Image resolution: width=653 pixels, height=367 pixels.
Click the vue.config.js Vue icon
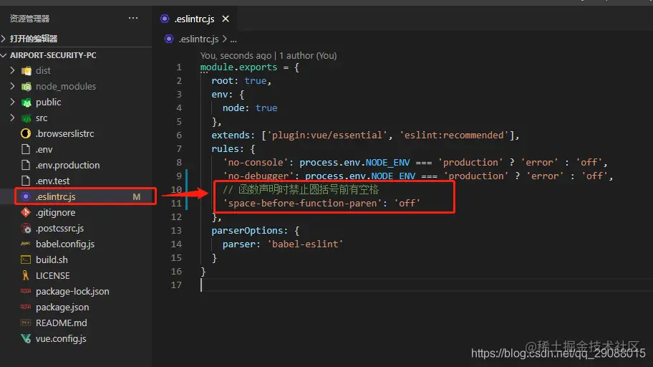pyautogui.click(x=26, y=338)
